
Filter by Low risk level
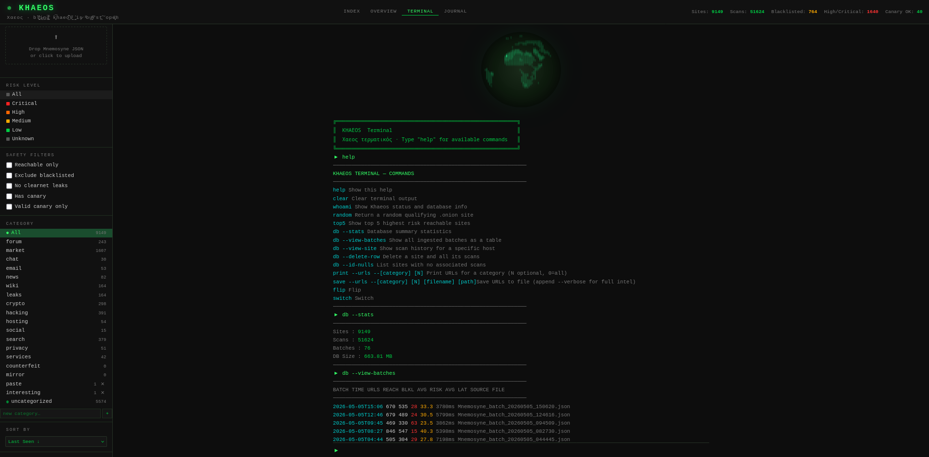click(x=56, y=130)
